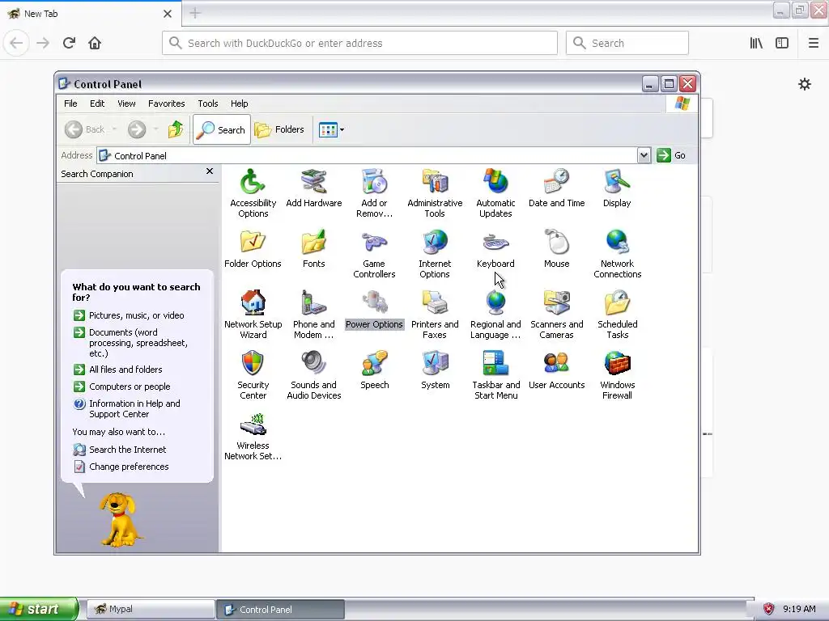Click the security shield tray icon
The height and width of the screenshot is (621, 829).
coord(769,609)
